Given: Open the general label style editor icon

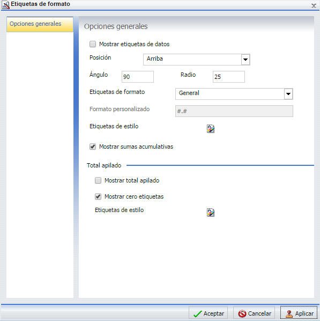Looking at the screenshot, I should 211,129.
